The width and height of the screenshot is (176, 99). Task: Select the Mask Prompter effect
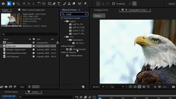click(x=79, y=49)
